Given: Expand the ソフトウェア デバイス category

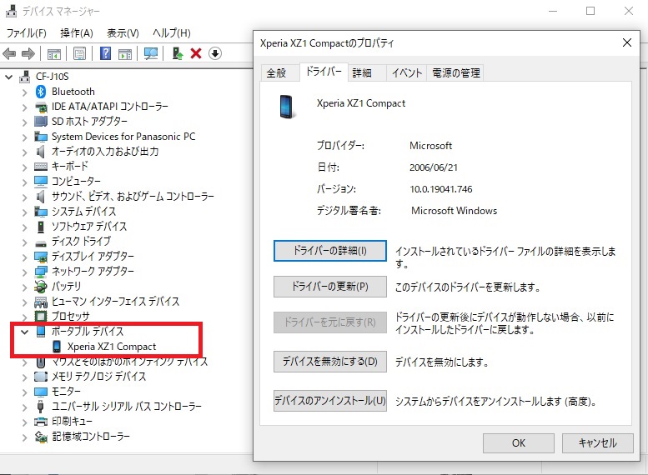Looking at the screenshot, I should tap(25, 227).
